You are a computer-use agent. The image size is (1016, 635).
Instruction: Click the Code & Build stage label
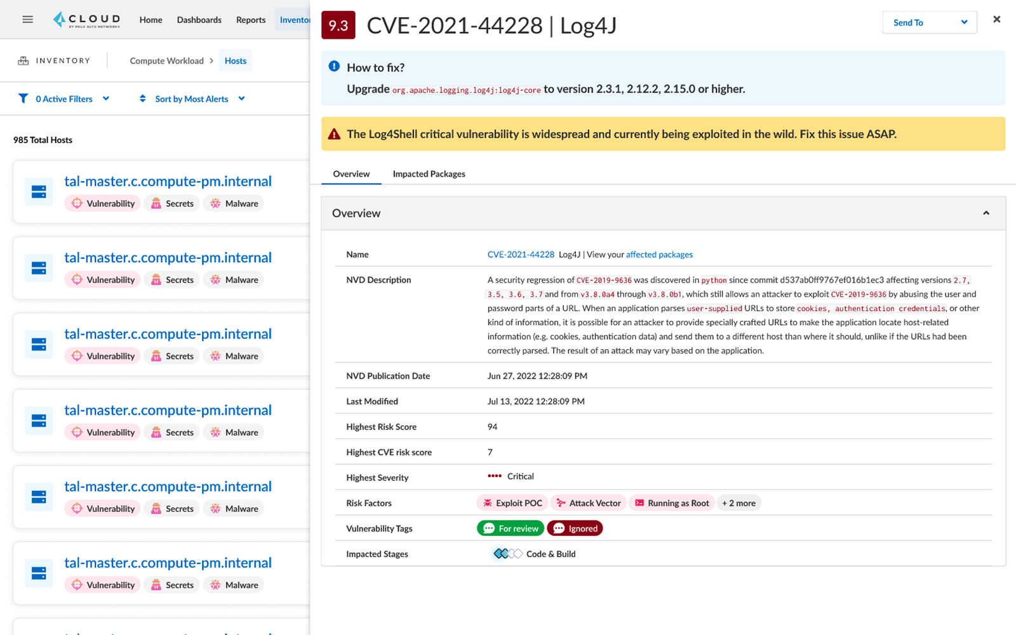(551, 554)
